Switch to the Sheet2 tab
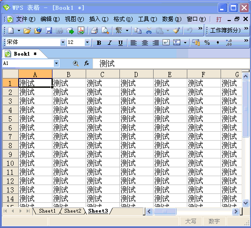This screenshot has height=228, width=251. click(73, 211)
